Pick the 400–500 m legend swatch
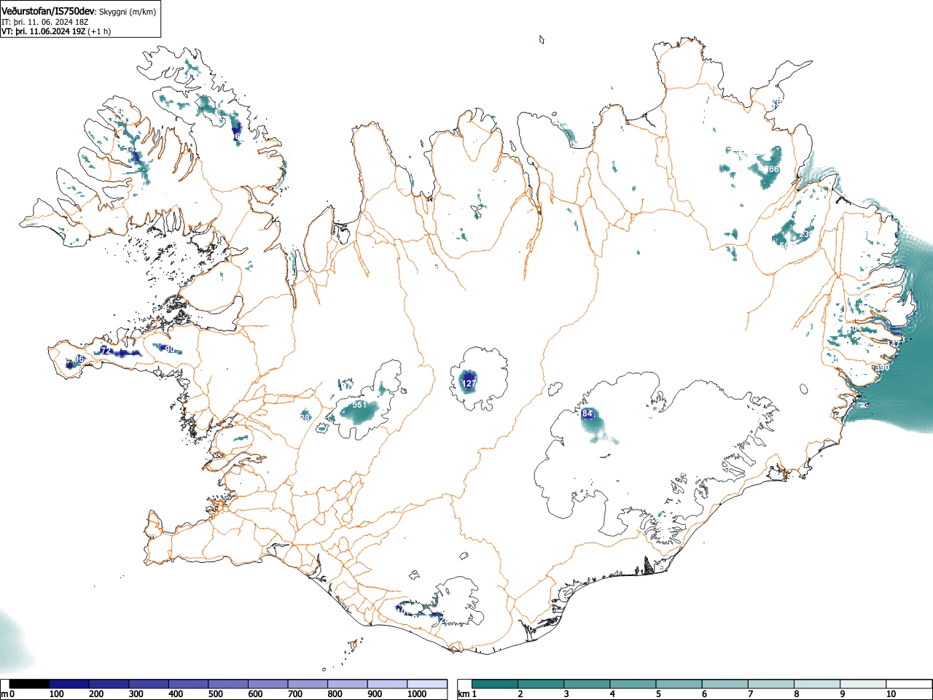 pyautogui.click(x=189, y=684)
